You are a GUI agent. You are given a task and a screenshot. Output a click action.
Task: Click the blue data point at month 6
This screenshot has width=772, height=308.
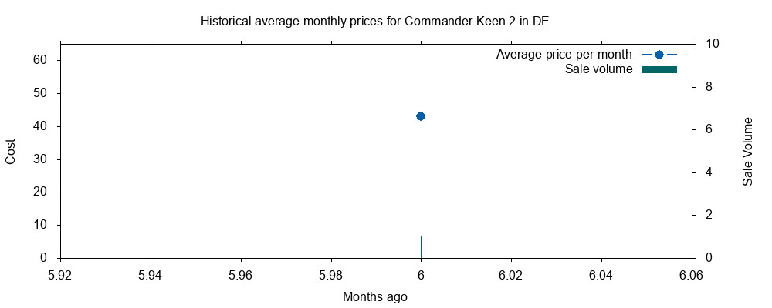pos(421,116)
